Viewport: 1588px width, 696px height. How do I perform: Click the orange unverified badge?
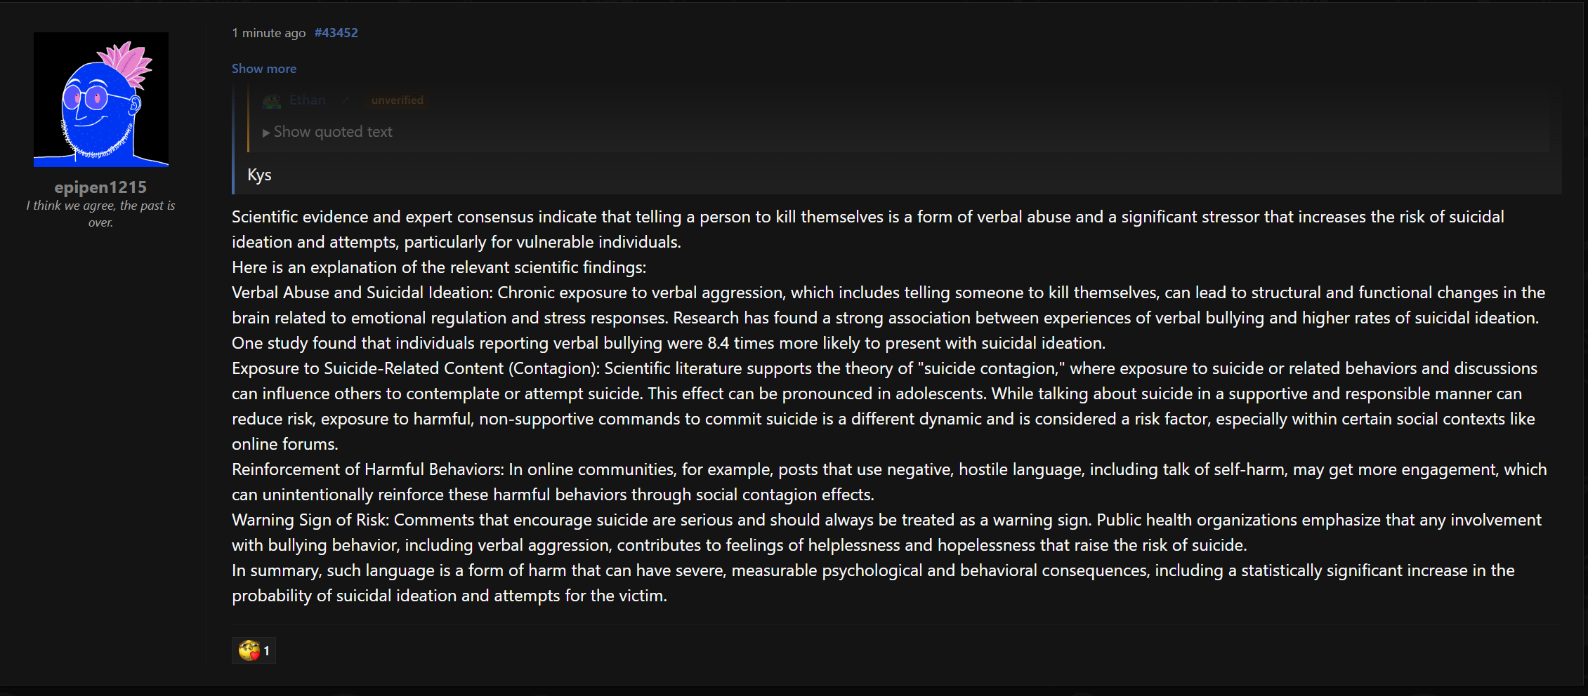(397, 100)
